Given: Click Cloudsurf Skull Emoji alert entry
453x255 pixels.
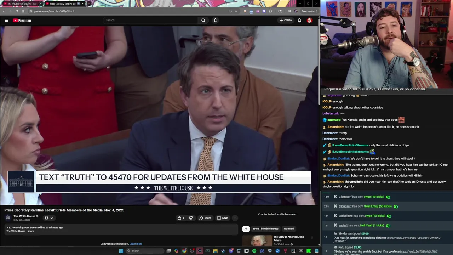Looking at the screenshot, I should tap(387, 206).
